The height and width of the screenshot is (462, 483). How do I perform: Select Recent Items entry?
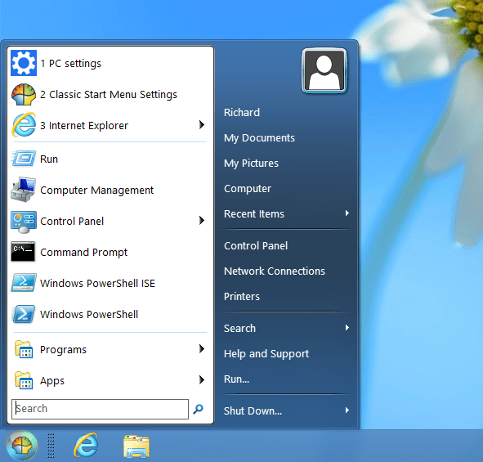(254, 214)
